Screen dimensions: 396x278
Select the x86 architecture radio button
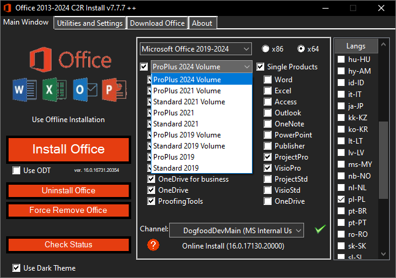[265, 48]
